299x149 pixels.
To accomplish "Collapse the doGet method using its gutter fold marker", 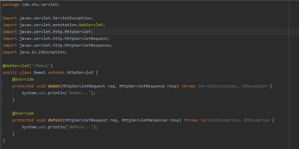I will point(1,86).
